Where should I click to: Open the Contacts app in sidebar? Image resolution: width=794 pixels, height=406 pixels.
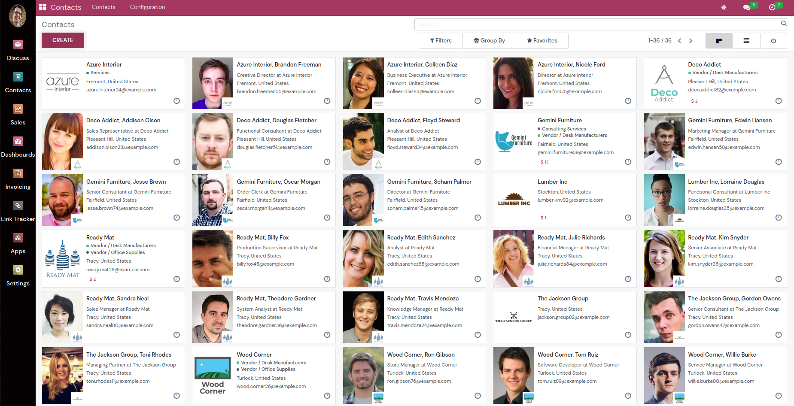coord(18,77)
